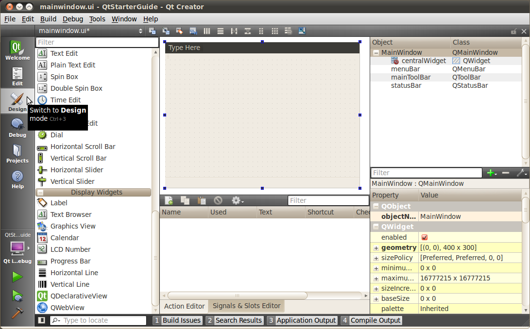Switch to Edit mode in sidebar
This screenshot has width=530, height=329.
(17, 76)
